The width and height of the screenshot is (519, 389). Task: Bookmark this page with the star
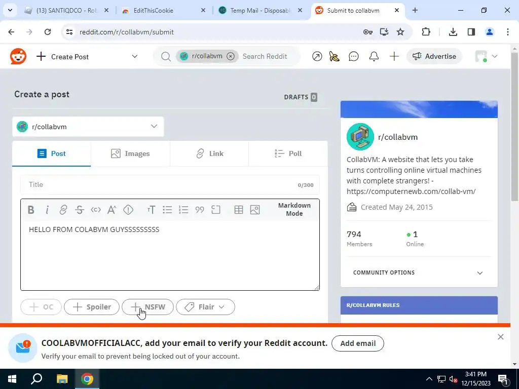400,32
